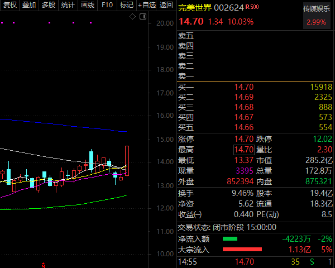Click the boxed 最高 value 14.70
This screenshot has height=268, width=335.
point(244,150)
